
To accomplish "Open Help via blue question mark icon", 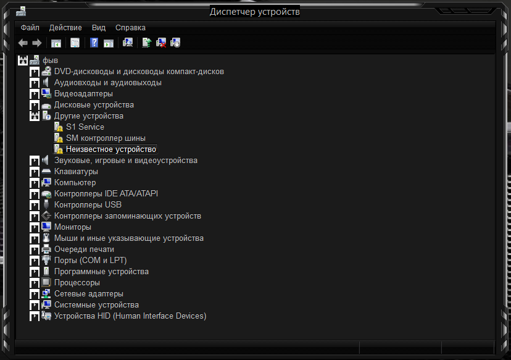I will point(94,43).
